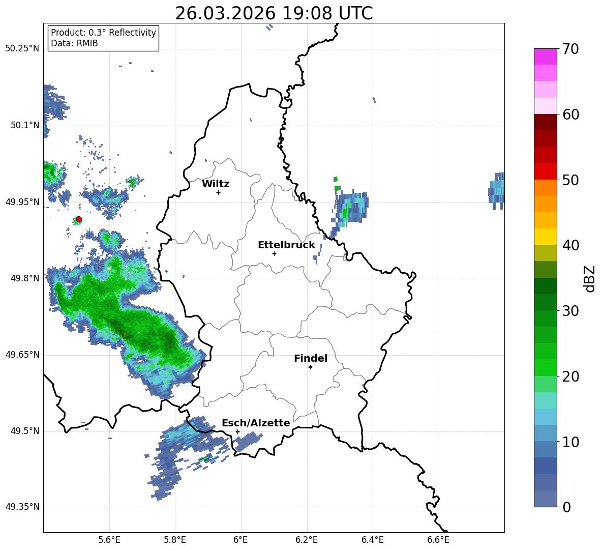Click the 70 value on the colorbar
This screenshot has width=602, height=550.
coord(570,49)
